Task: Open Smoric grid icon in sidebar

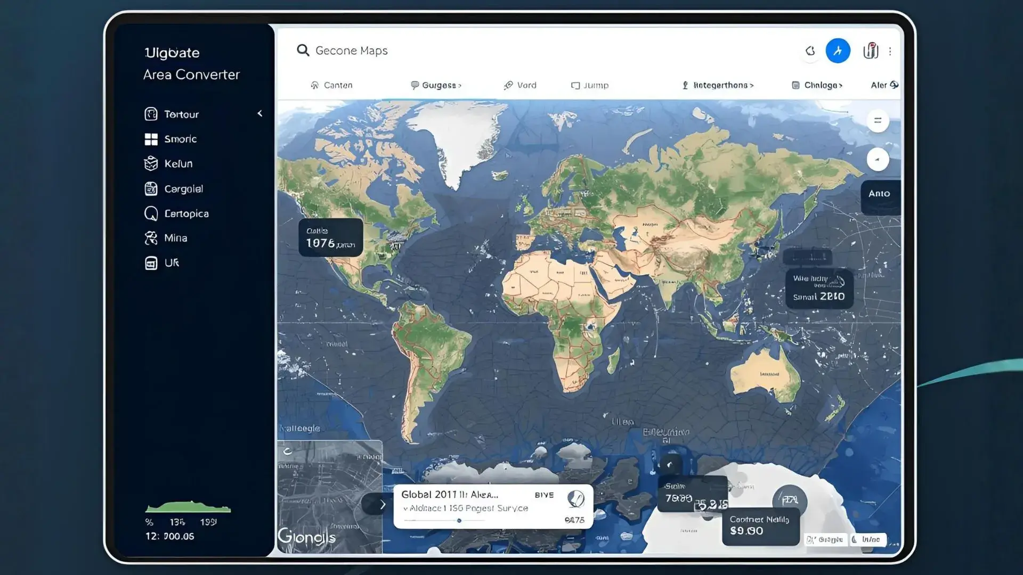Action: [x=151, y=139]
